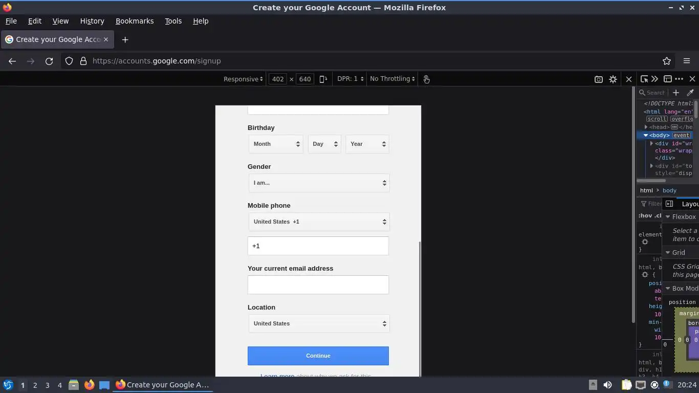
Task: Reload the current page
Action: coord(49,61)
